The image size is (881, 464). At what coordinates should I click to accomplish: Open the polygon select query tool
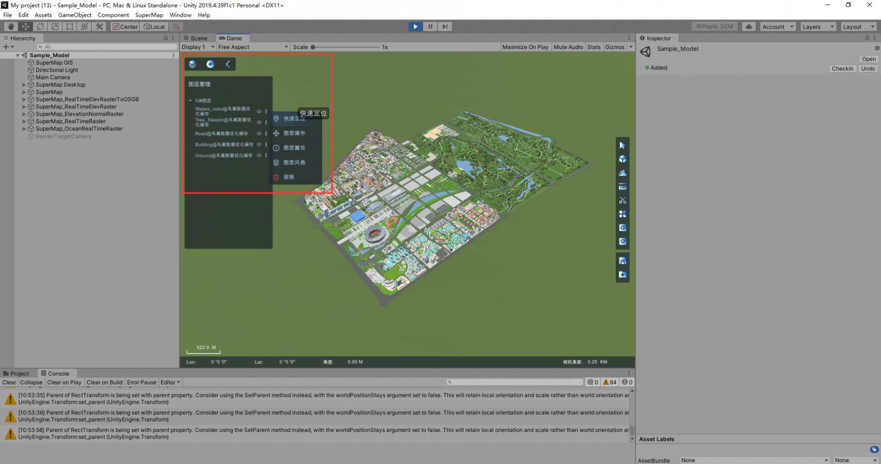coord(622,228)
